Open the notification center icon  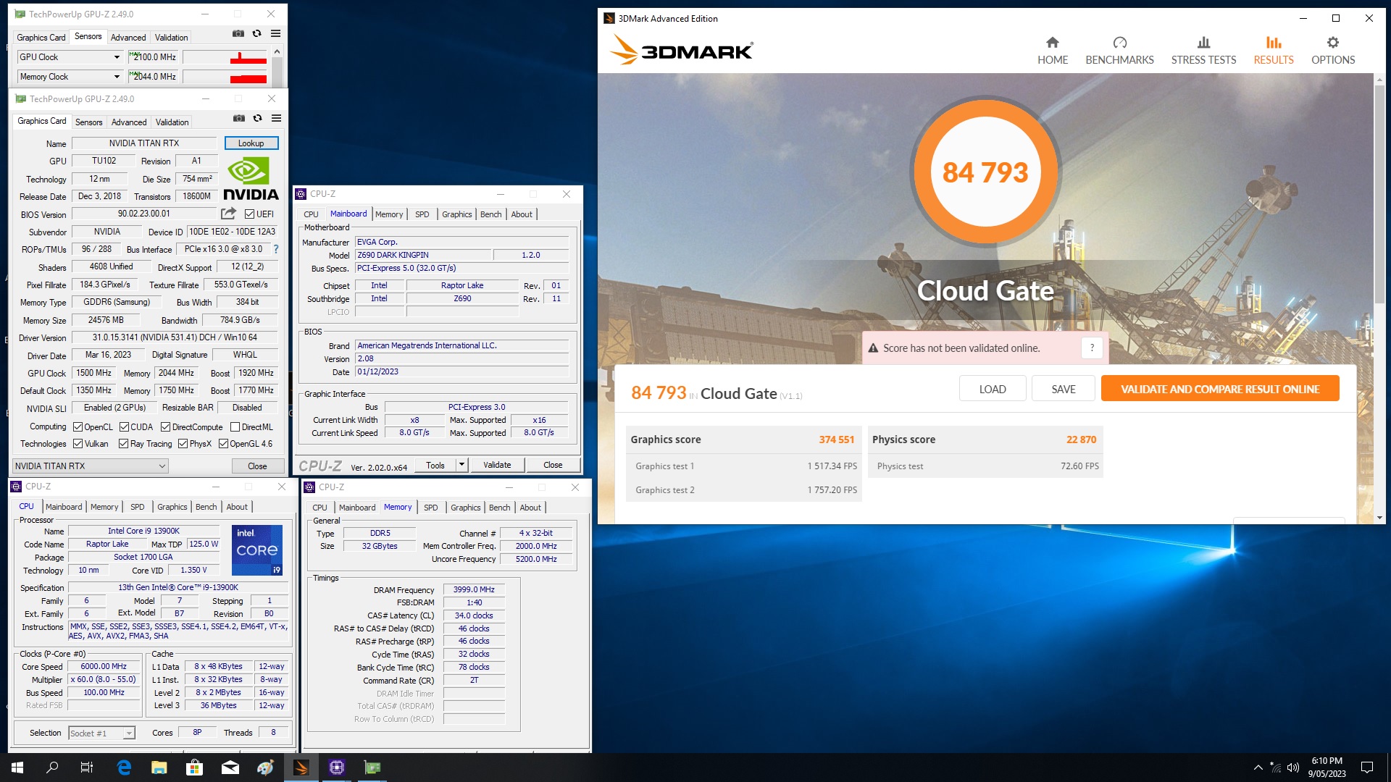[x=1367, y=768]
